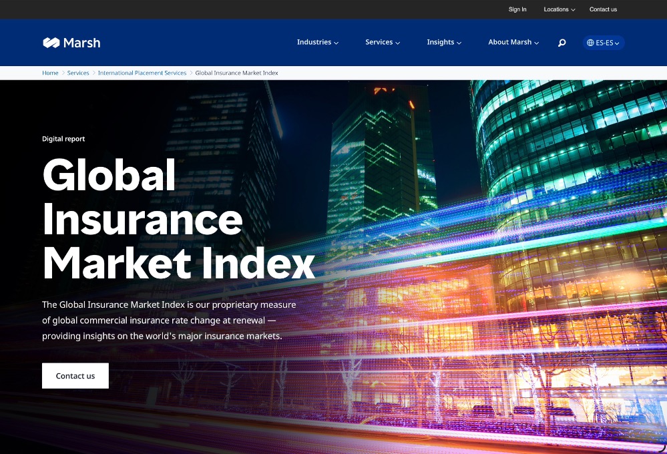Click the index description paragraph
Image resolution: width=667 pixels, height=454 pixels.
(x=169, y=320)
